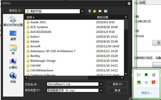Click the back navigation arrow icon
Screen dimensions: 161x100
tap(90, 11)
